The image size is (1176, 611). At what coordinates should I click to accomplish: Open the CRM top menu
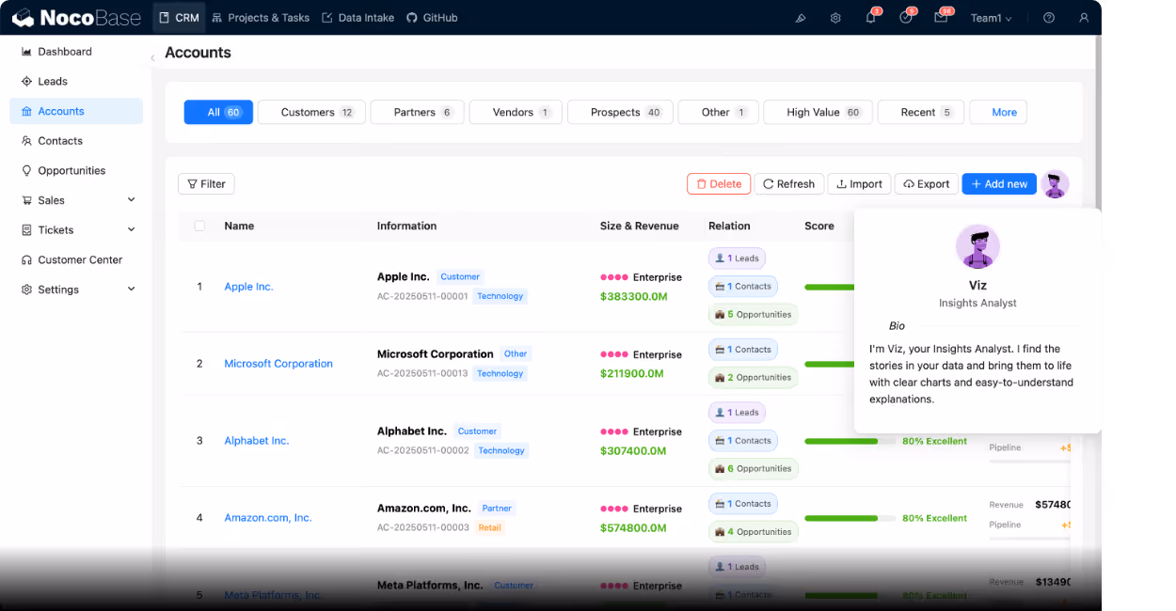179,18
